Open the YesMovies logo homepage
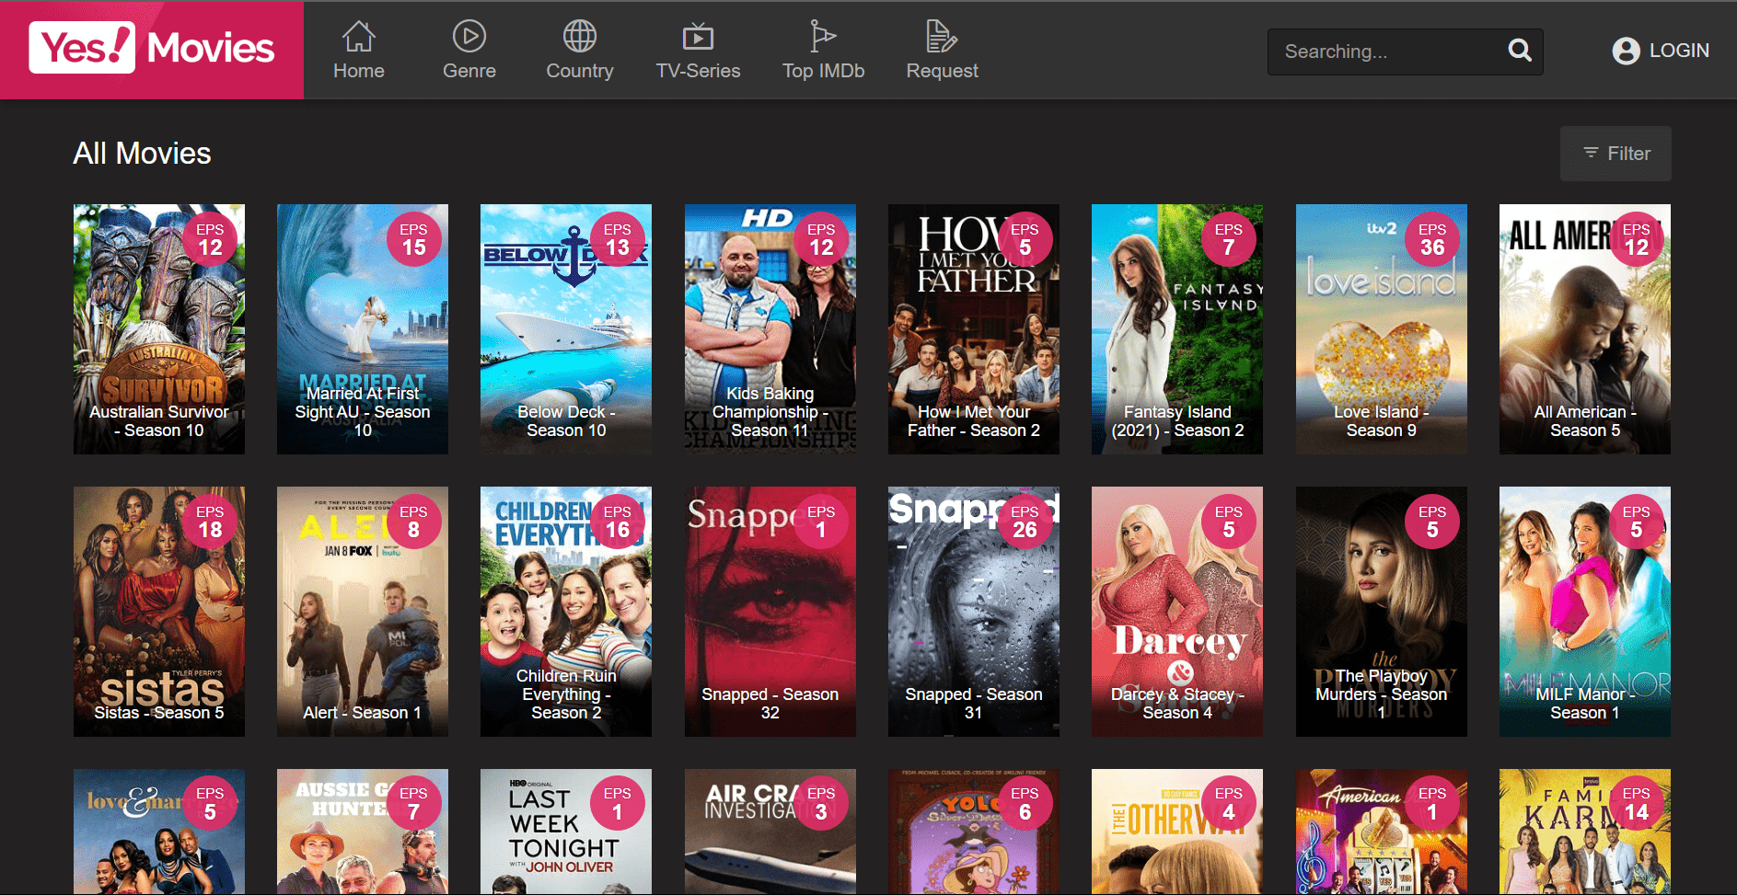 (x=152, y=49)
